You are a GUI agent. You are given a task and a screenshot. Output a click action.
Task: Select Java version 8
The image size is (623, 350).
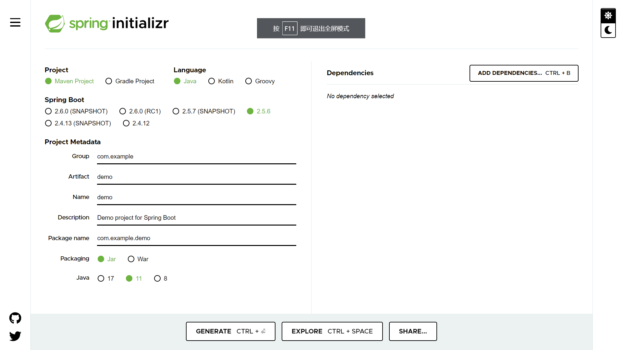point(161,278)
